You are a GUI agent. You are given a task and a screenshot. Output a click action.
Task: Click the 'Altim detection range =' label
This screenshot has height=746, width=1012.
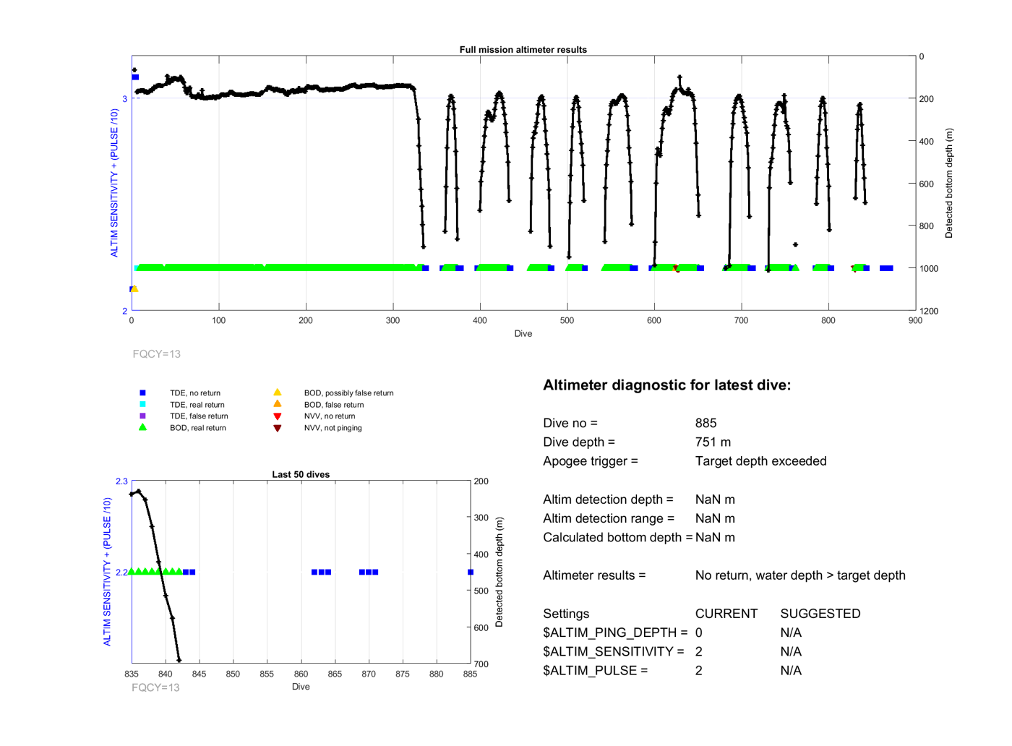tap(609, 518)
